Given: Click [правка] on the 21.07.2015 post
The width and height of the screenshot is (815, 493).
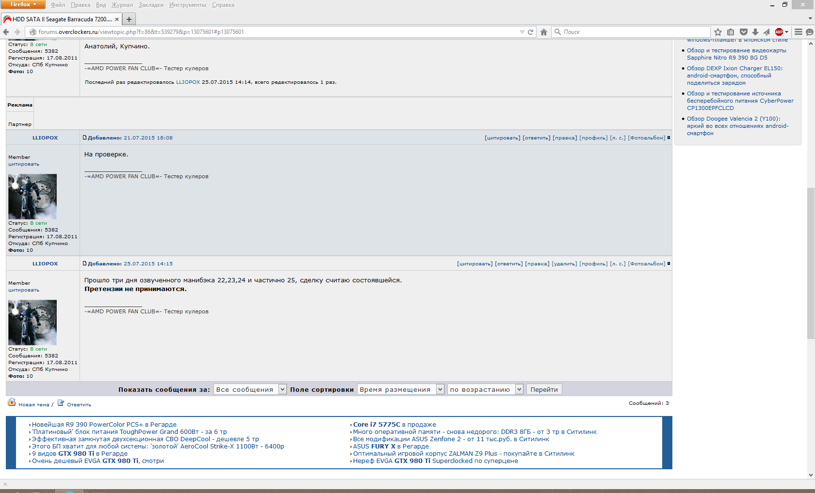Looking at the screenshot, I should pos(565,138).
